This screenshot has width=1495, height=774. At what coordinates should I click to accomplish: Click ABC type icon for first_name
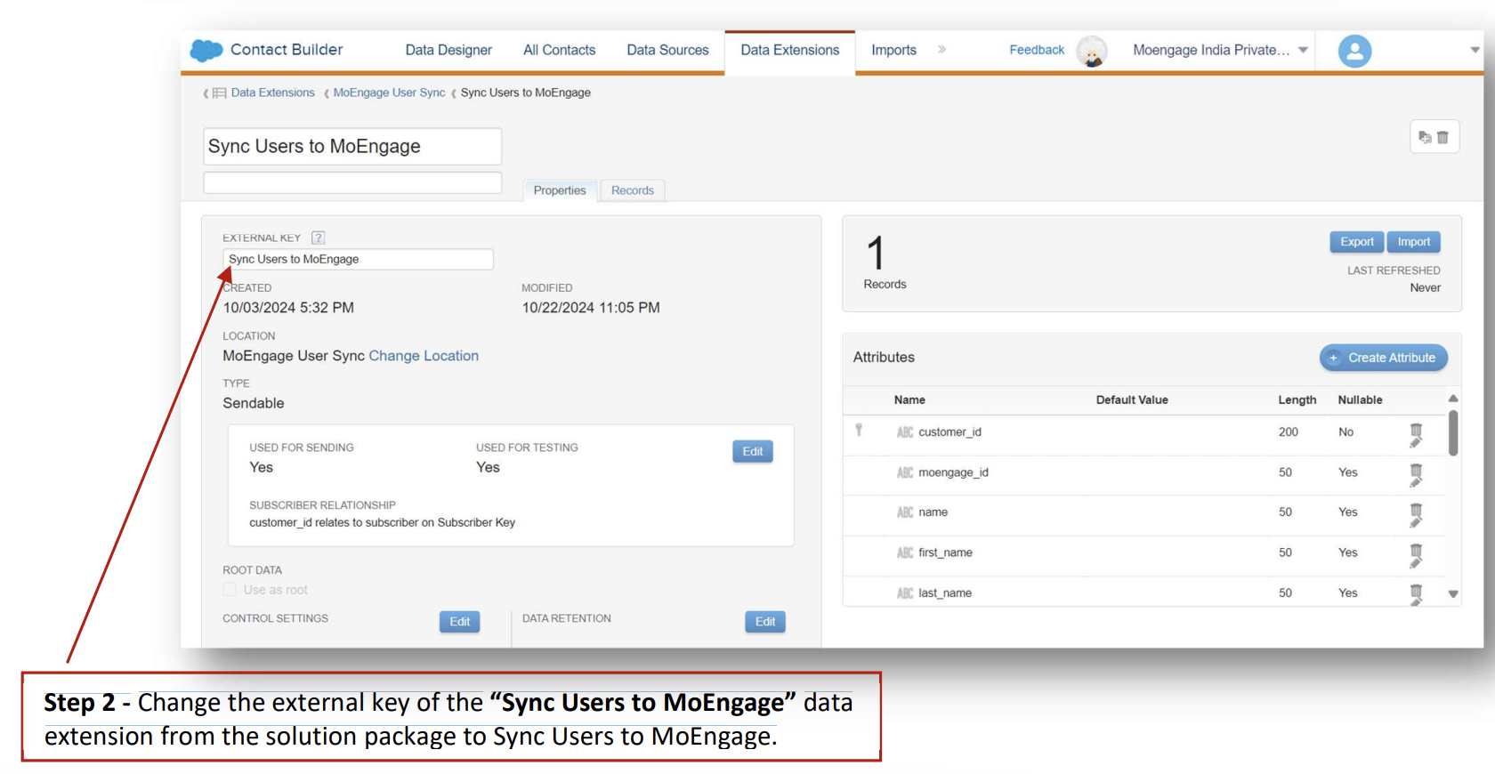click(905, 552)
